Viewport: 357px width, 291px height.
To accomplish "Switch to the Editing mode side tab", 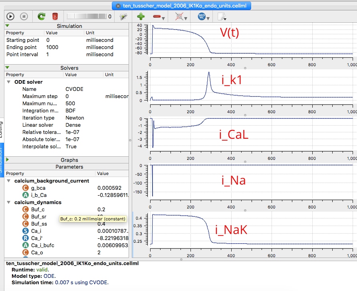I will [1, 130].
